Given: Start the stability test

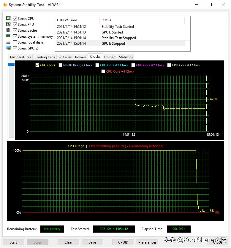Looking at the screenshot, I should [13, 242].
